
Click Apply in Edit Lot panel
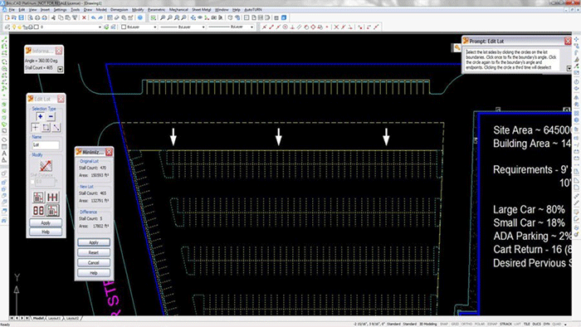pos(46,223)
